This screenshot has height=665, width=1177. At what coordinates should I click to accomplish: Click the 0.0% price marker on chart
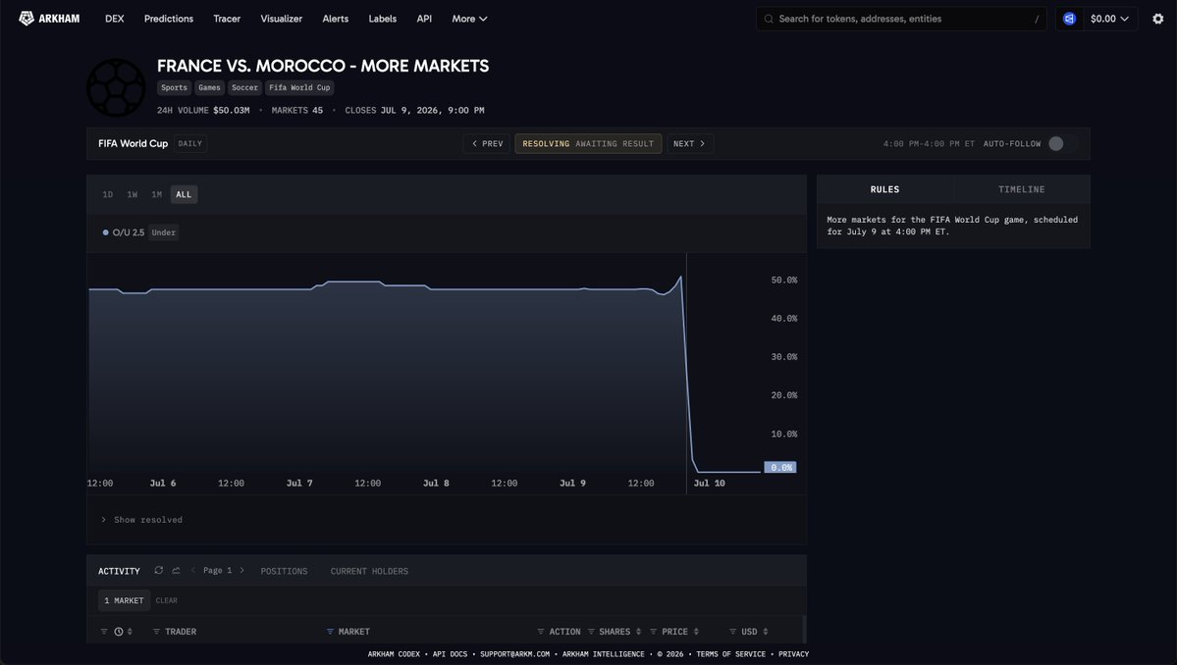779,468
